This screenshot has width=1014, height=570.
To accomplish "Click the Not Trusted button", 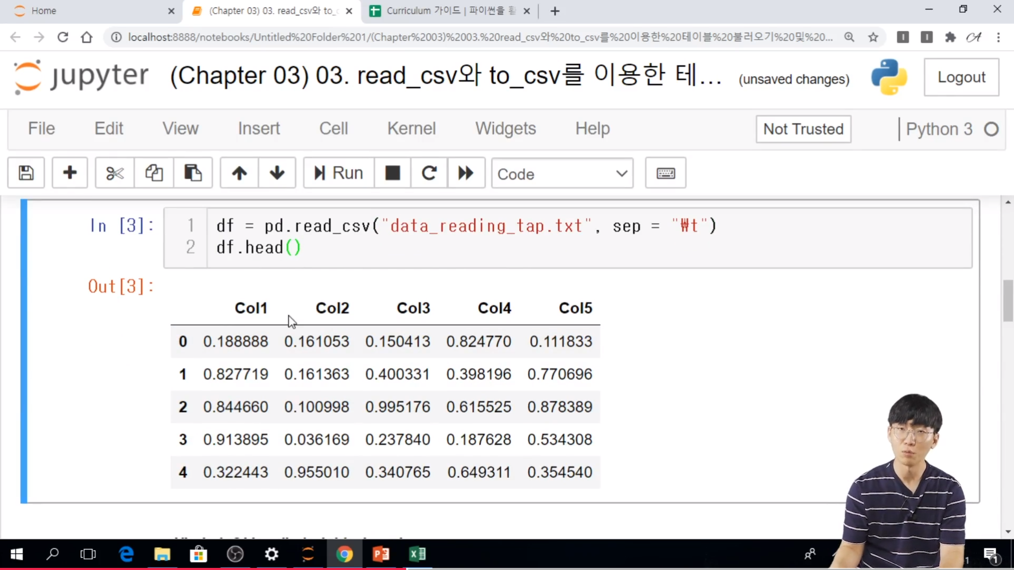I will click(x=803, y=129).
